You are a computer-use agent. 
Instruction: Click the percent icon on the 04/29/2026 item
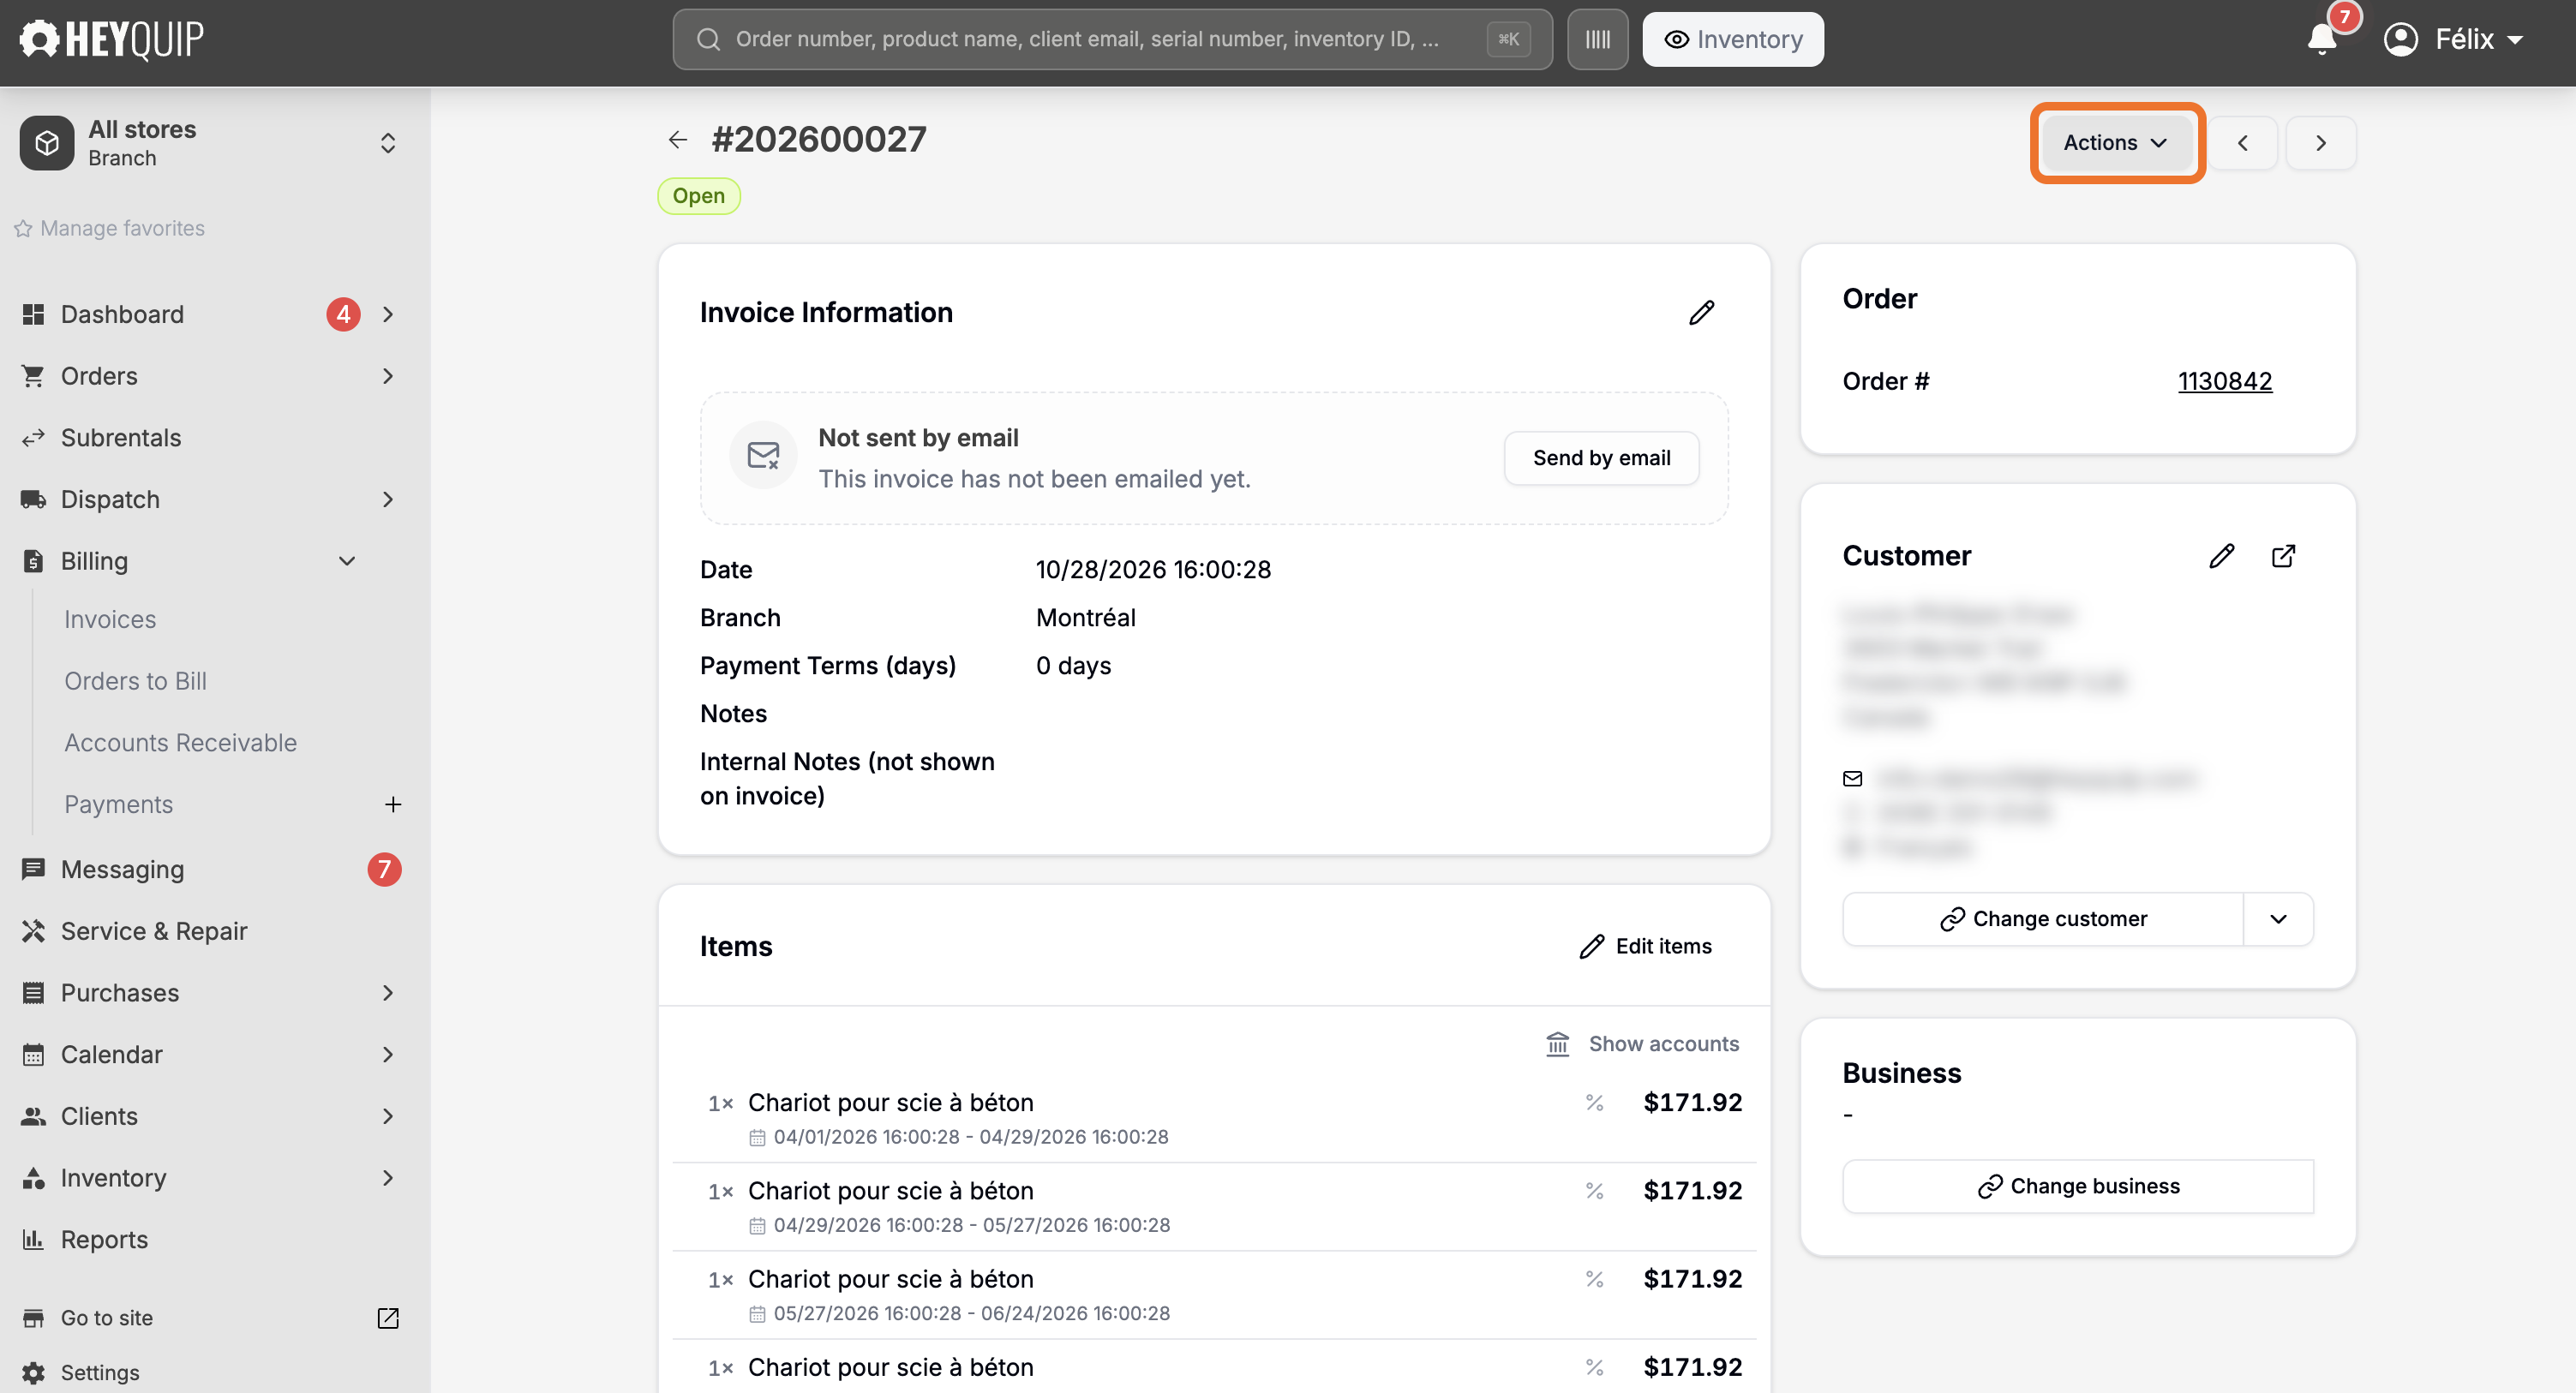tap(1594, 1191)
